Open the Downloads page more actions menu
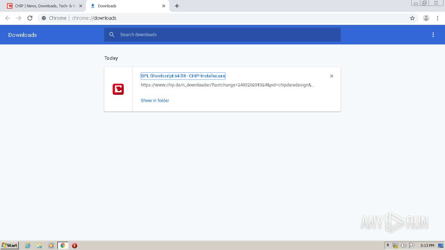445x250 pixels. 433,35
